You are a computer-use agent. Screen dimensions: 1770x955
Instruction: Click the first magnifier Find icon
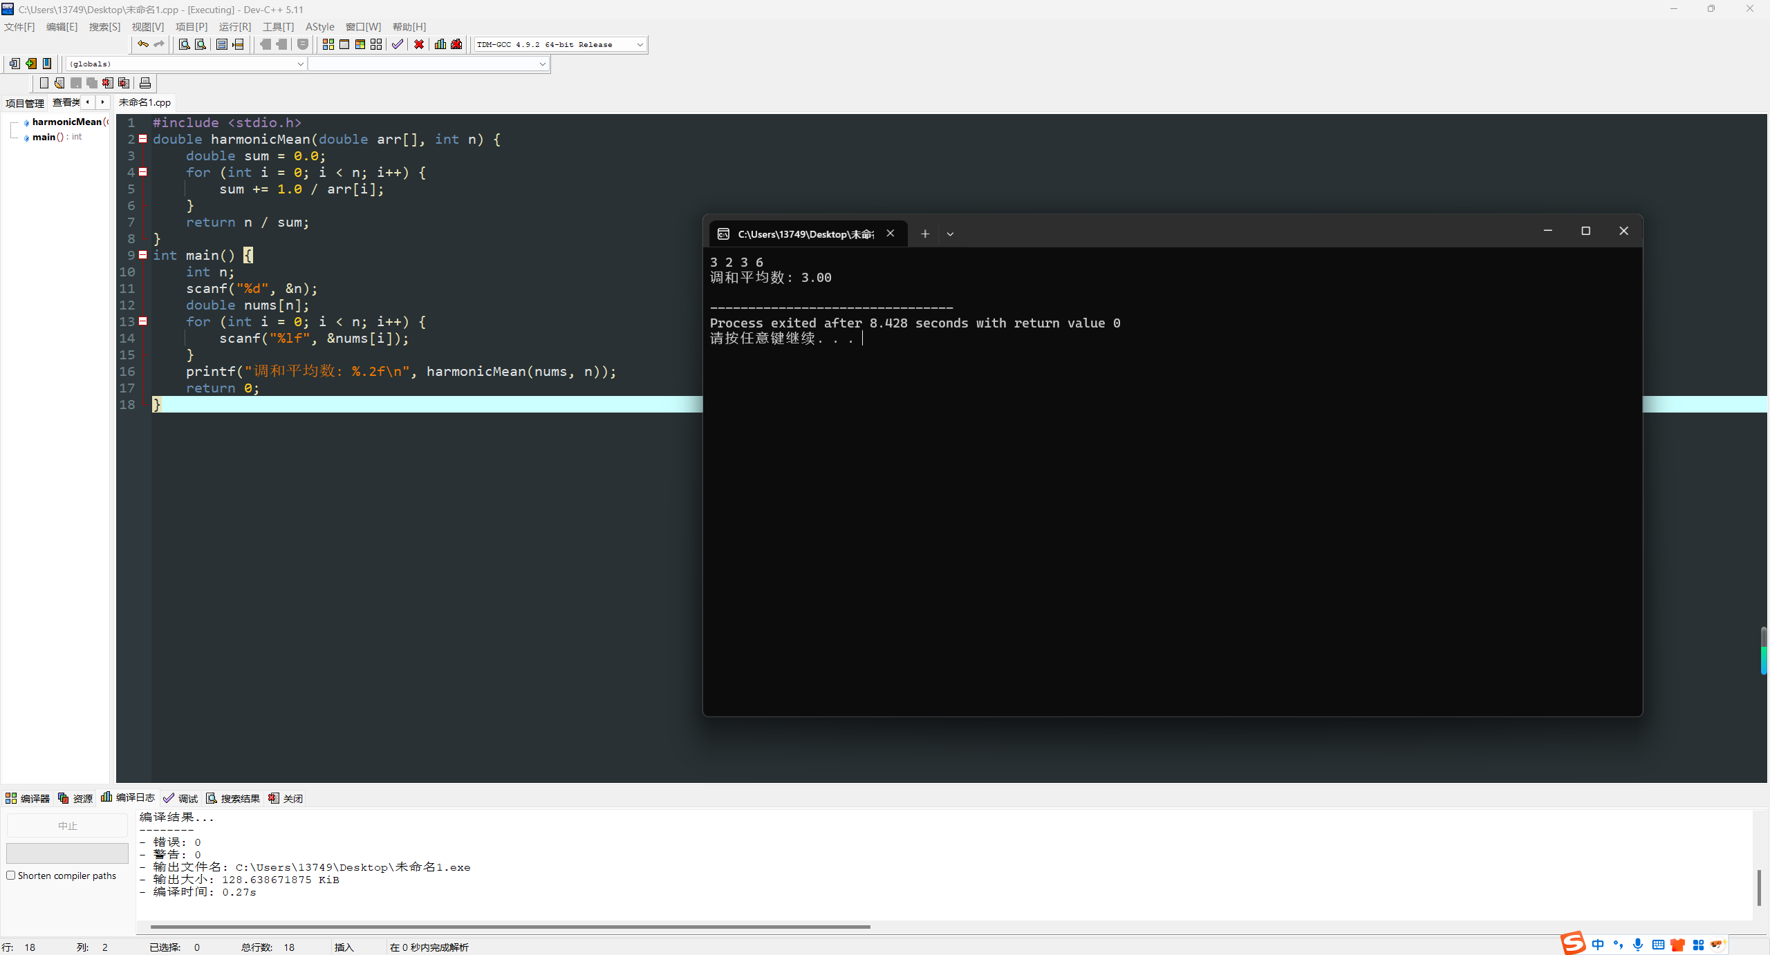pyautogui.click(x=184, y=44)
